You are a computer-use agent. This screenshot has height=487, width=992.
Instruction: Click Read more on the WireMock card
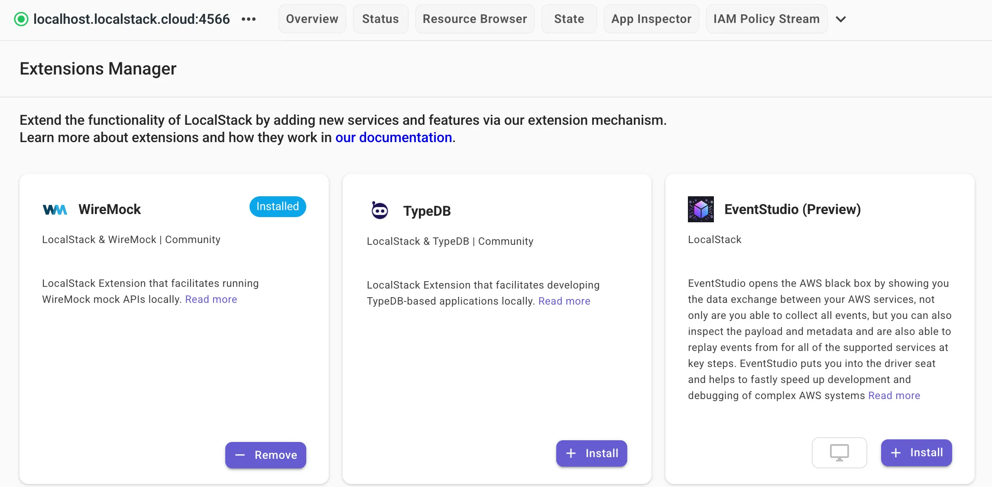[211, 299]
